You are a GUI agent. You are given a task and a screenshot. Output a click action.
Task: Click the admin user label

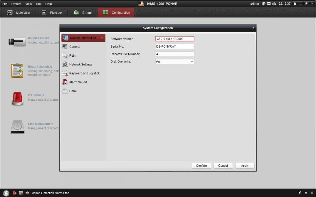(x=255, y=4)
